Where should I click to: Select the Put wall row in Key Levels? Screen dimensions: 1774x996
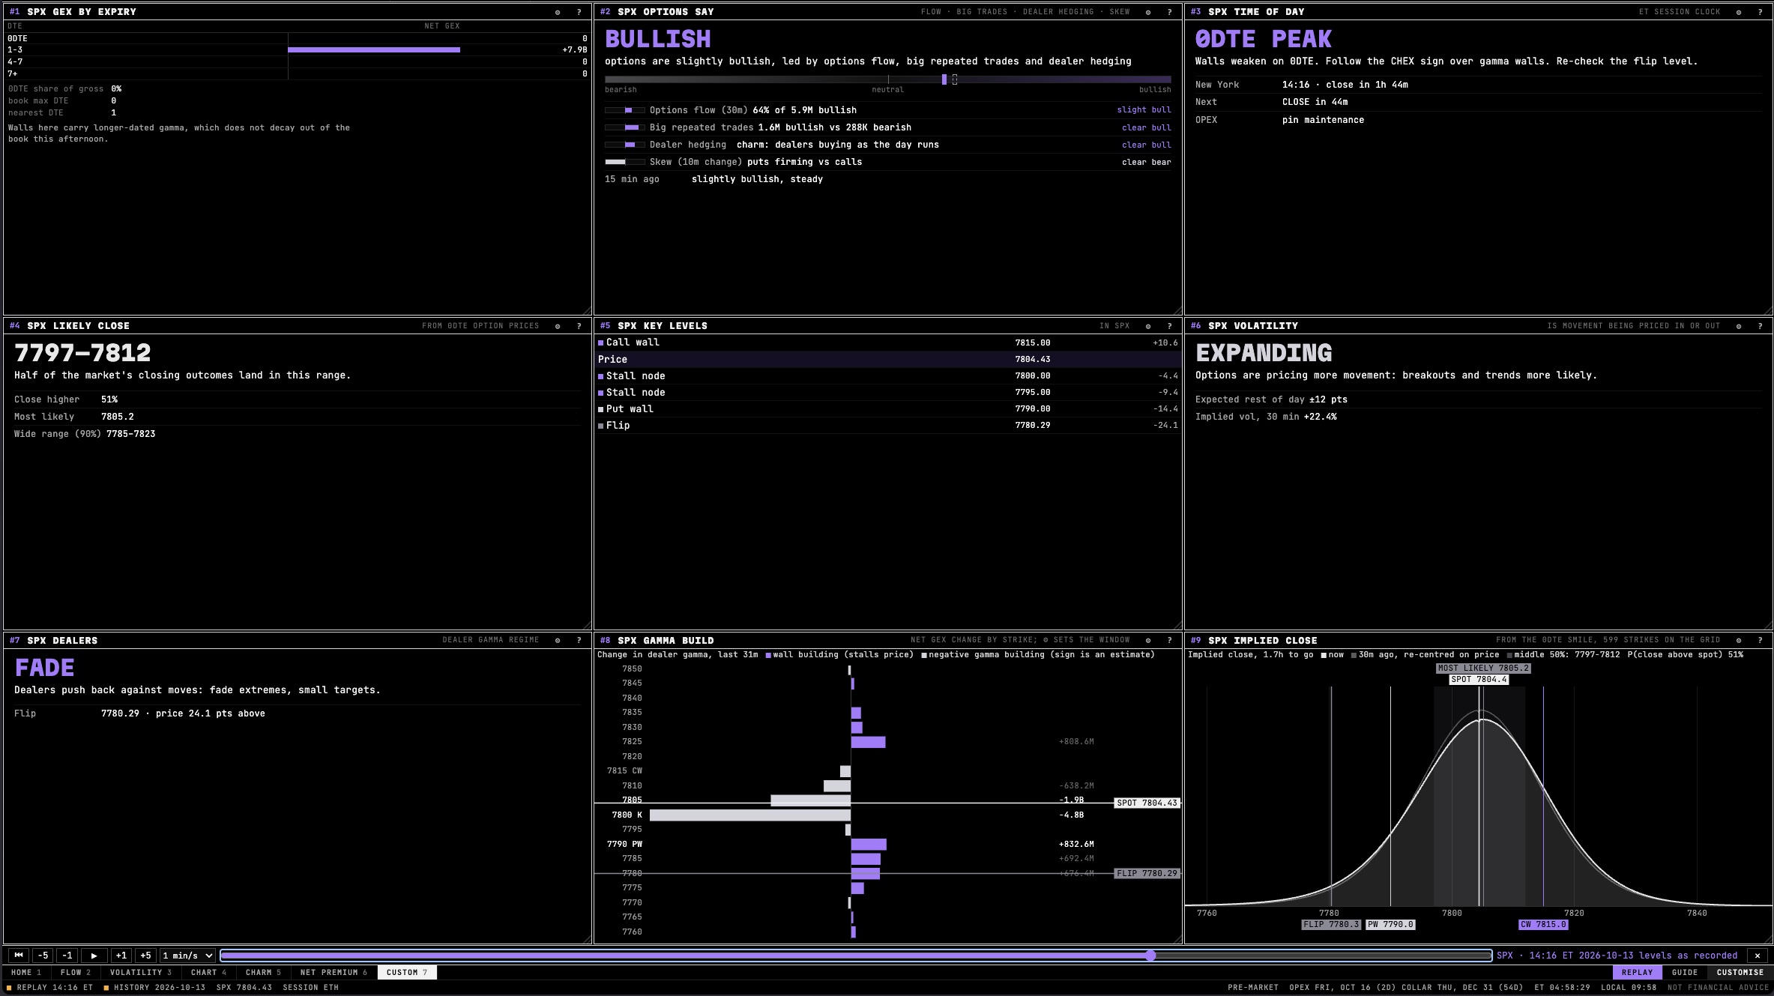pyautogui.click(x=888, y=409)
